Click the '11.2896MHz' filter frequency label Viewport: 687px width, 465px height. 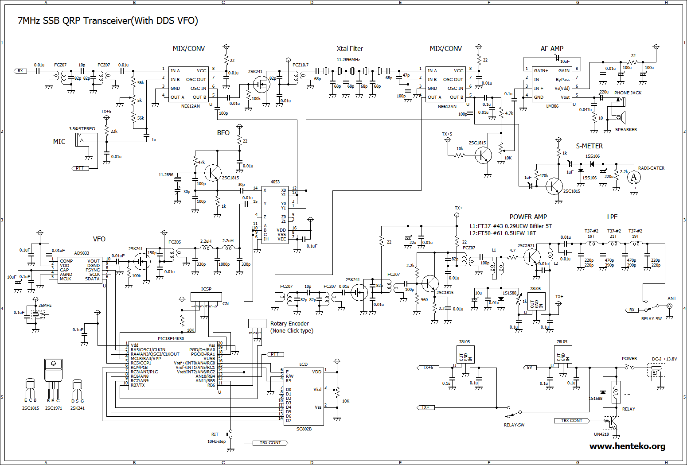pyautogui.click(x=348, y=60)
